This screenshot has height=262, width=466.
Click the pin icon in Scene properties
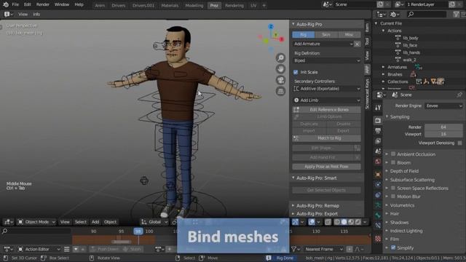click(x=459, y=95)
